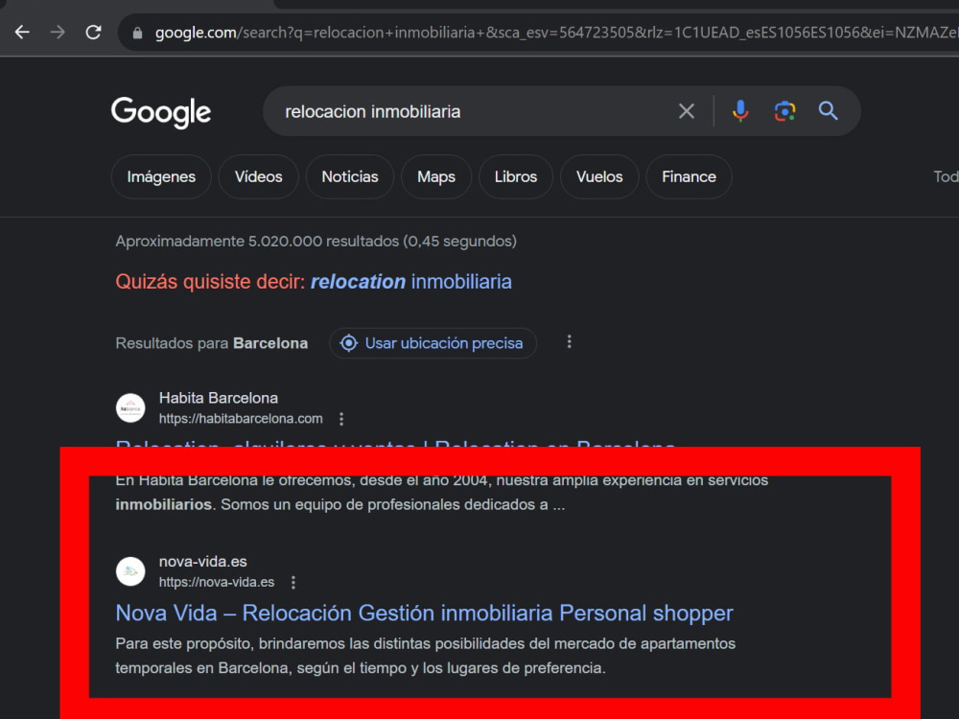Switch to the Vídeos filter
Screen dimensions: 959x719
(258, 176)
